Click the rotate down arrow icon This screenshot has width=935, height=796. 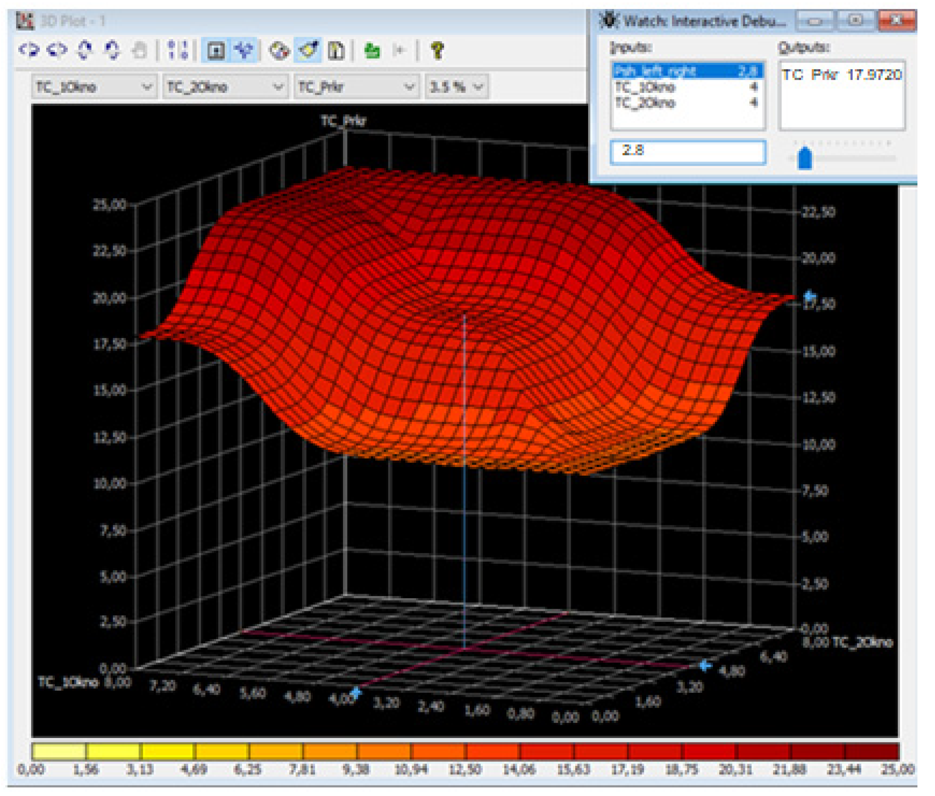[x=112, y=50]
